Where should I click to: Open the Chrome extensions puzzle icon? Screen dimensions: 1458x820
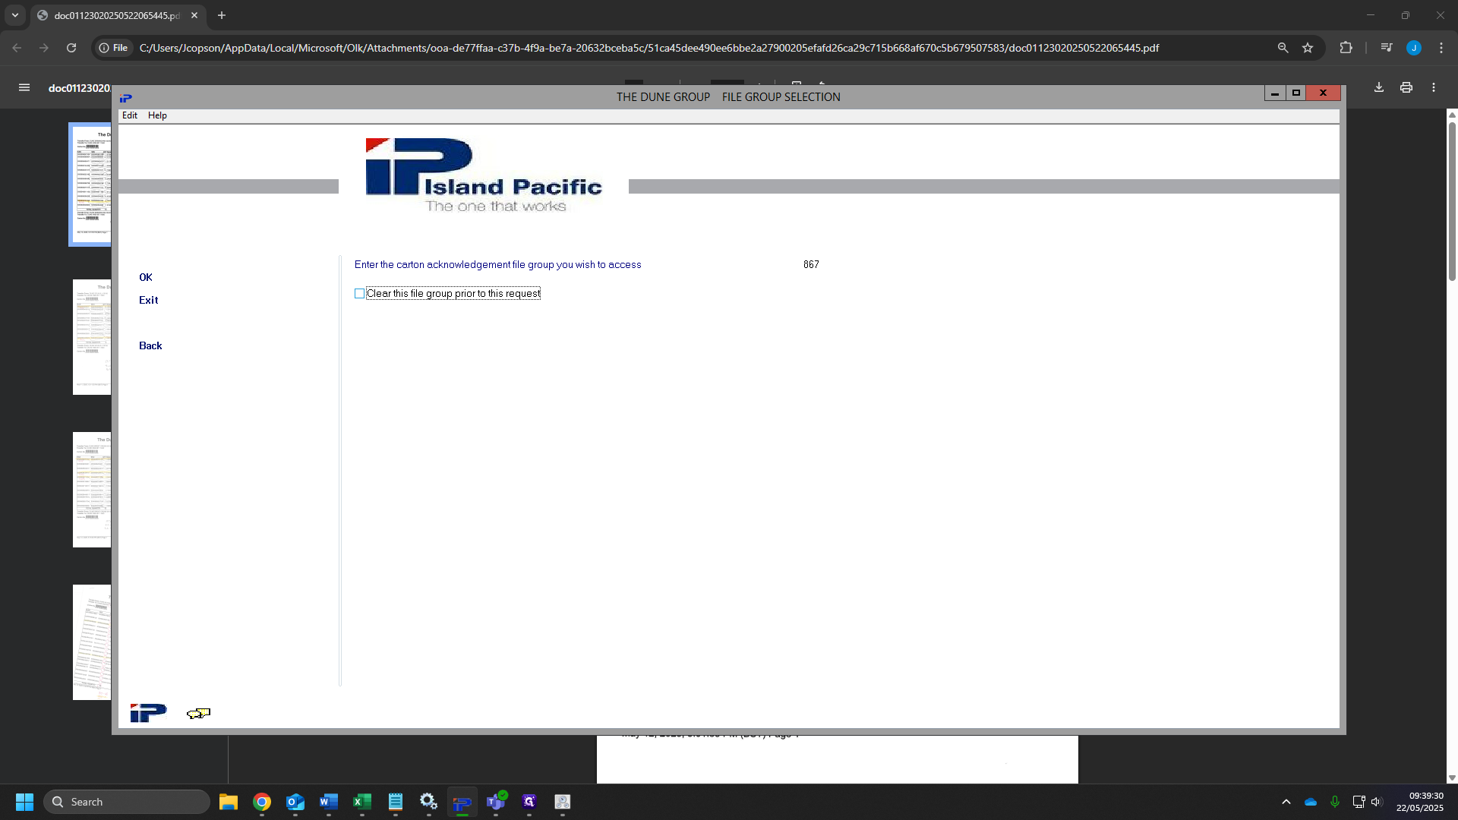click(x=1346, y=48)
